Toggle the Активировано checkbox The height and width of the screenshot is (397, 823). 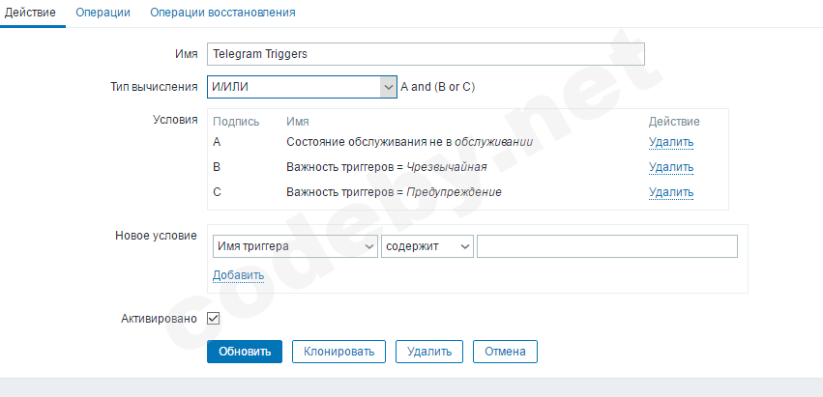coord(213,319)
